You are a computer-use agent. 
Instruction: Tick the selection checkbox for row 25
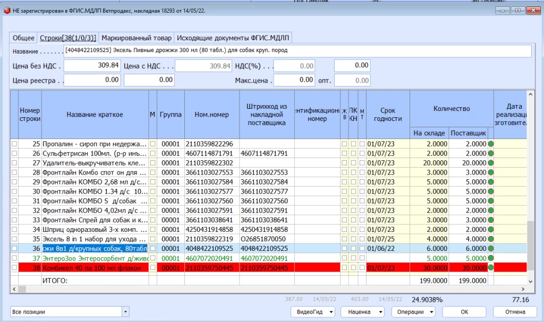(14, 144)
